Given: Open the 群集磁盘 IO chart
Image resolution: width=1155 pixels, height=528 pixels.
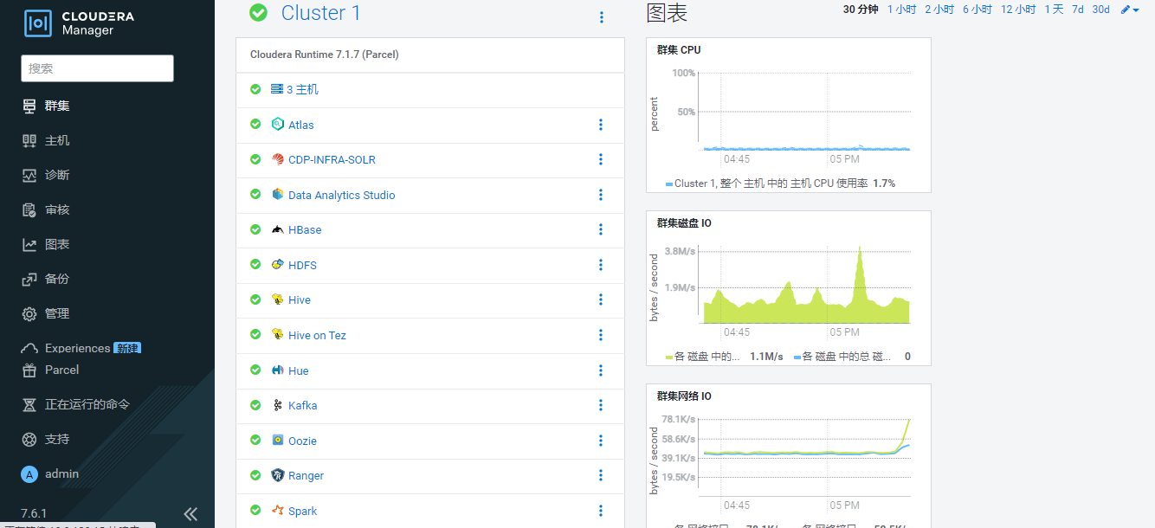Looking at the screenshot, I should point(684,223).
